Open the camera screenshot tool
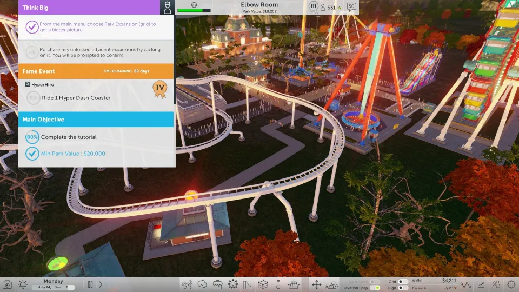 (8, 284)
